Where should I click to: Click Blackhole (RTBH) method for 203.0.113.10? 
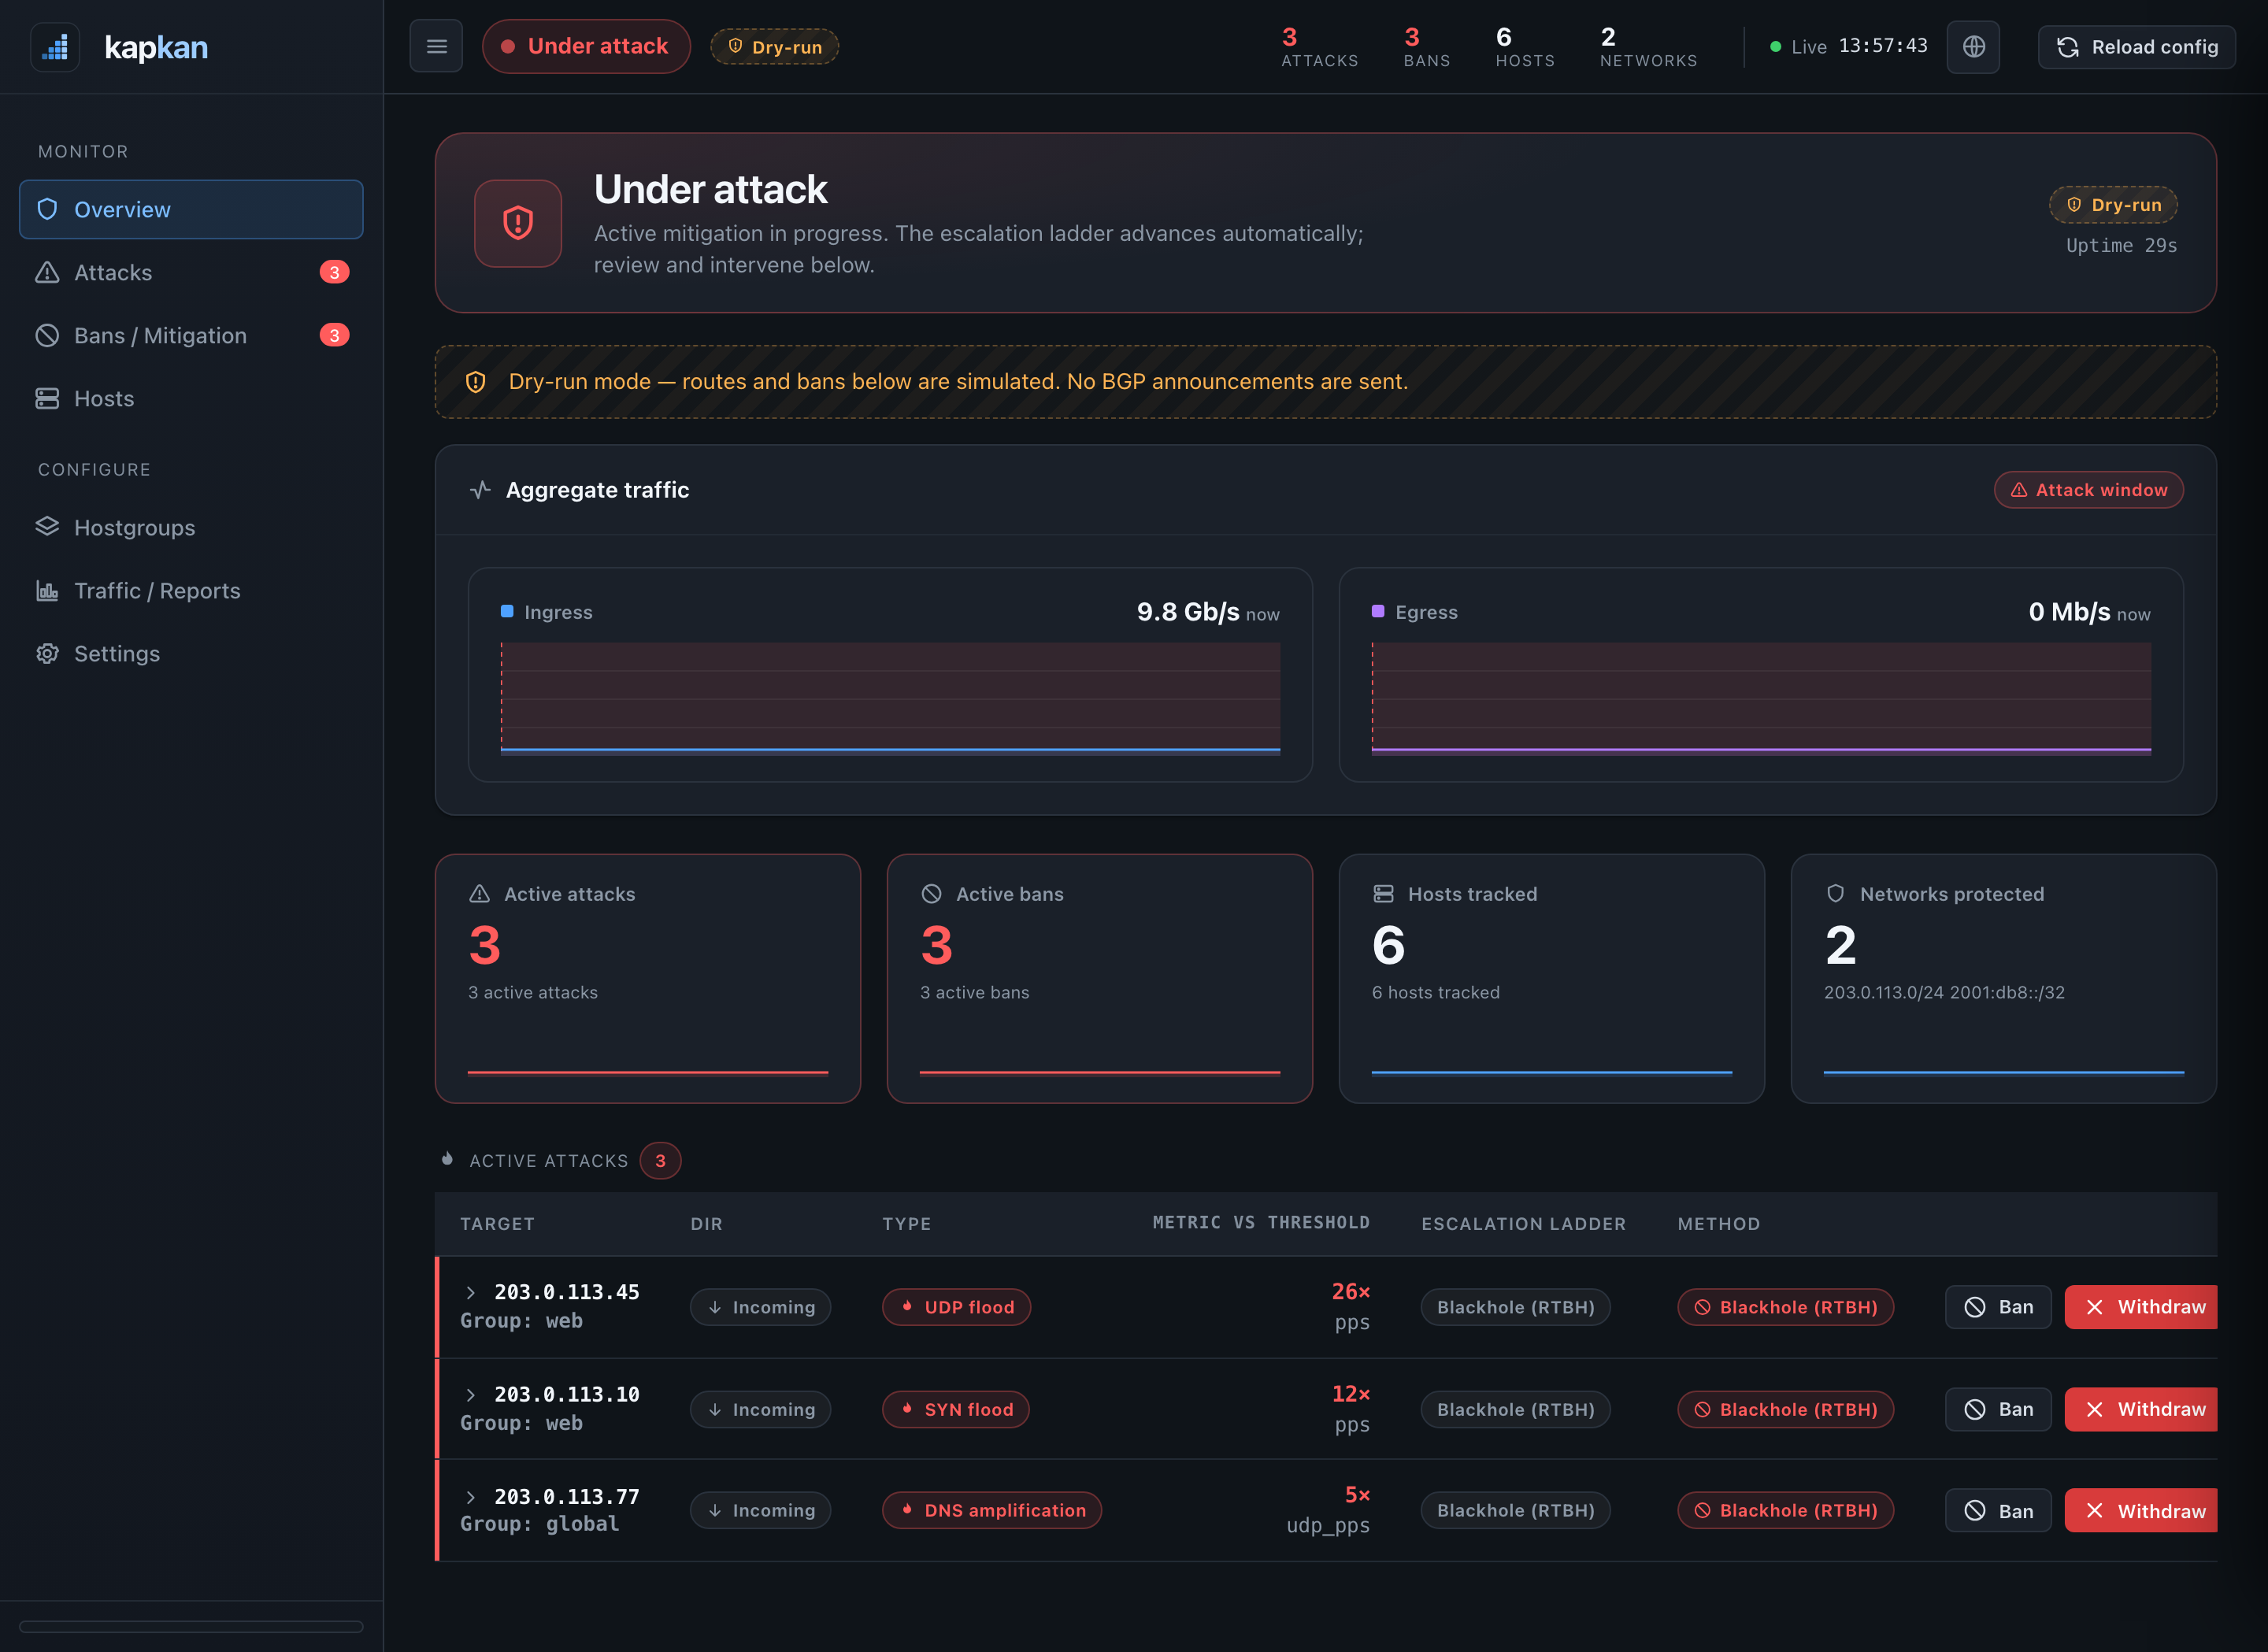[x=1785, y=1409]
